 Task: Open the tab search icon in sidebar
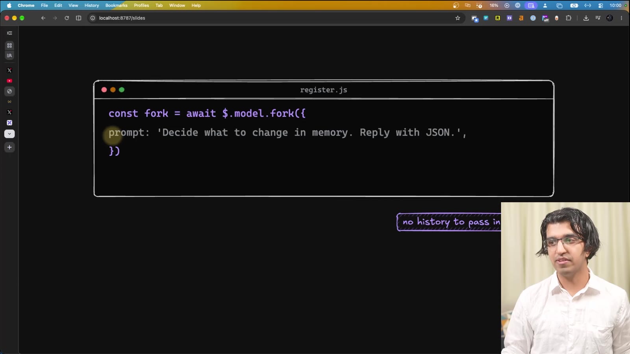(9, 55)
